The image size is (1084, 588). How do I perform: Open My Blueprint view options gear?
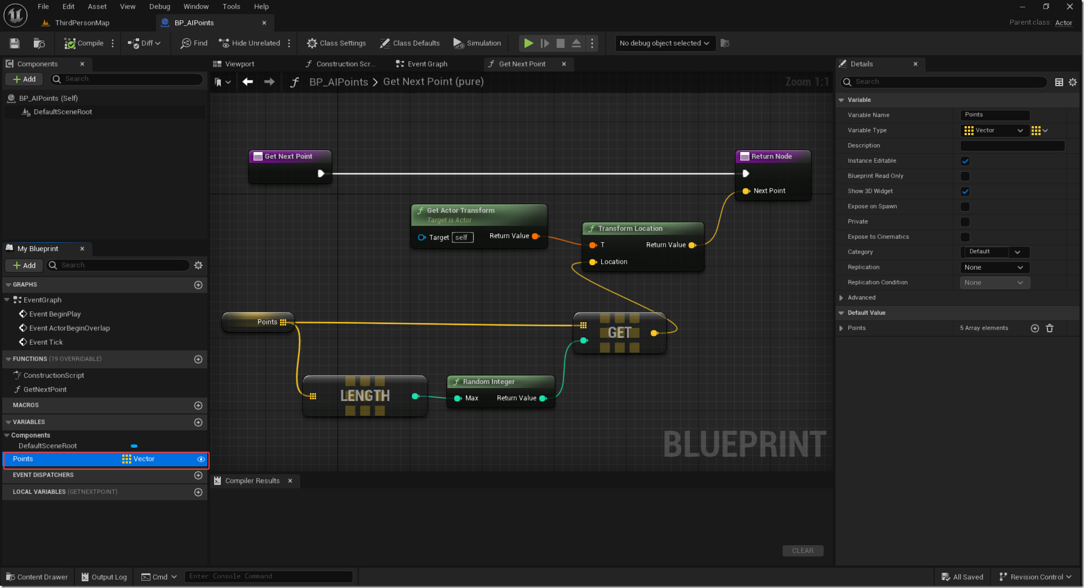coord(198,265)
